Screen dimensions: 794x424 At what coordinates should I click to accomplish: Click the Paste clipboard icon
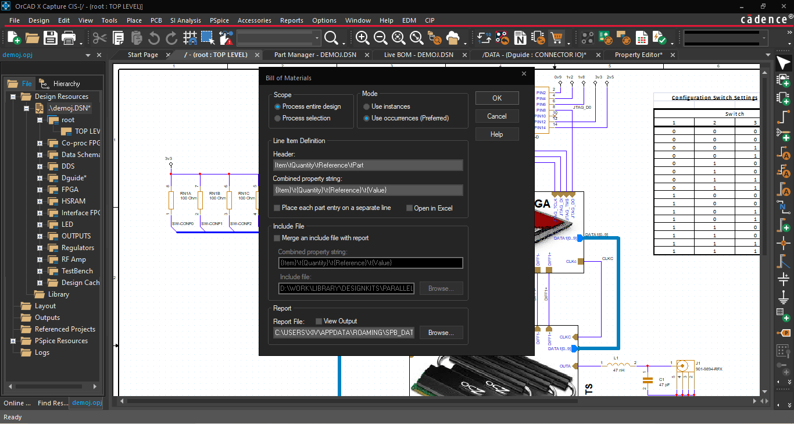point(136,38)
